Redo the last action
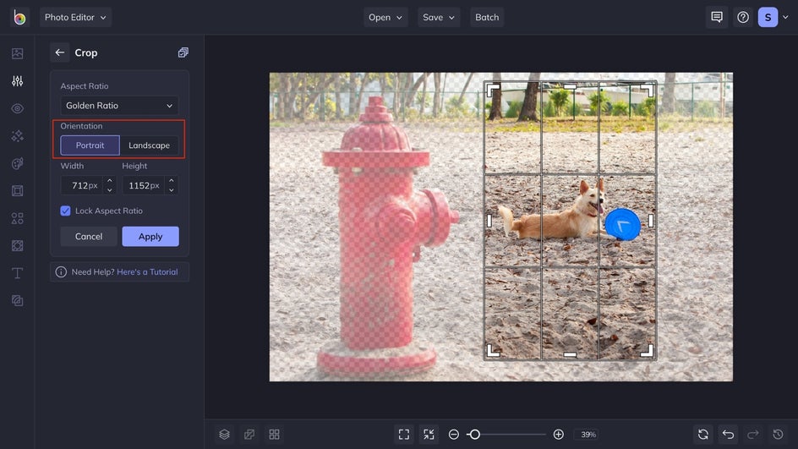 click(x=753, y=435)
